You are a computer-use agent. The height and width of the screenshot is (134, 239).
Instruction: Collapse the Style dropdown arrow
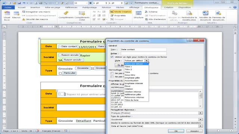pyautogui.click(x=146, y=61)
